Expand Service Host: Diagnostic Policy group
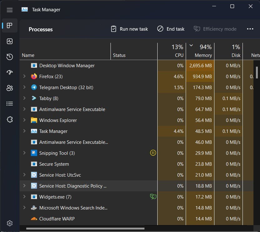Image resolution: width=260 pixels, height=232 pixels. point(24,186)
